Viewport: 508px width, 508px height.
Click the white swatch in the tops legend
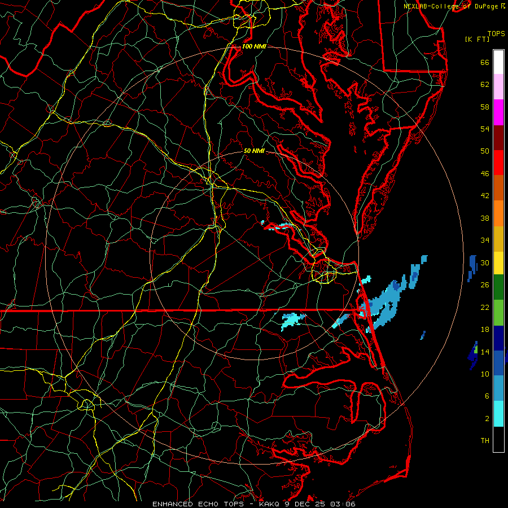coord(498,62)
